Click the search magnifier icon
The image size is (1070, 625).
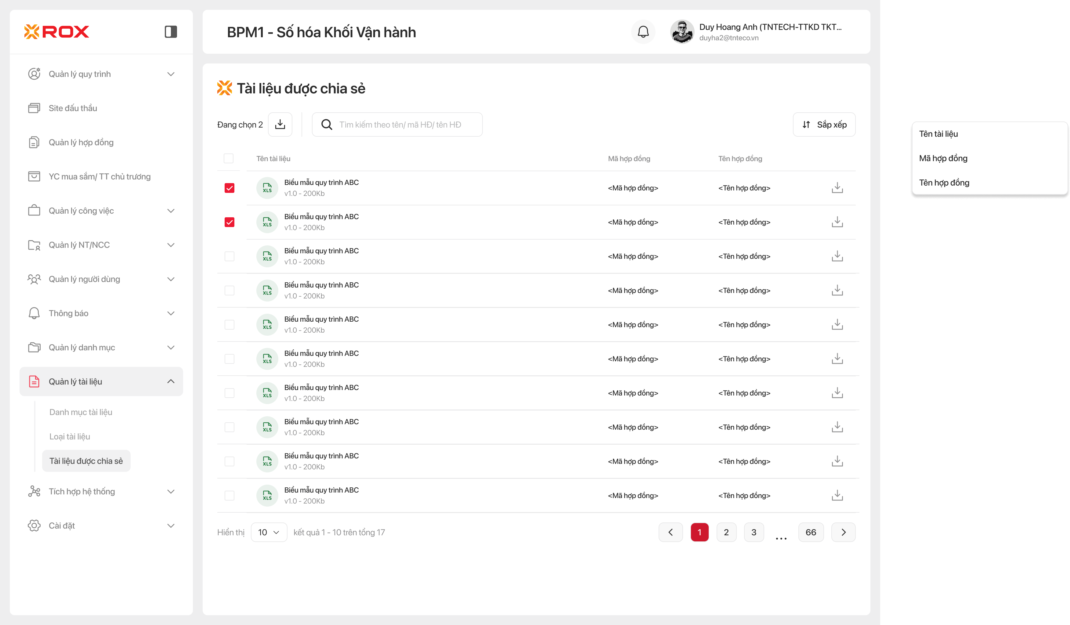tap(327, 125)
